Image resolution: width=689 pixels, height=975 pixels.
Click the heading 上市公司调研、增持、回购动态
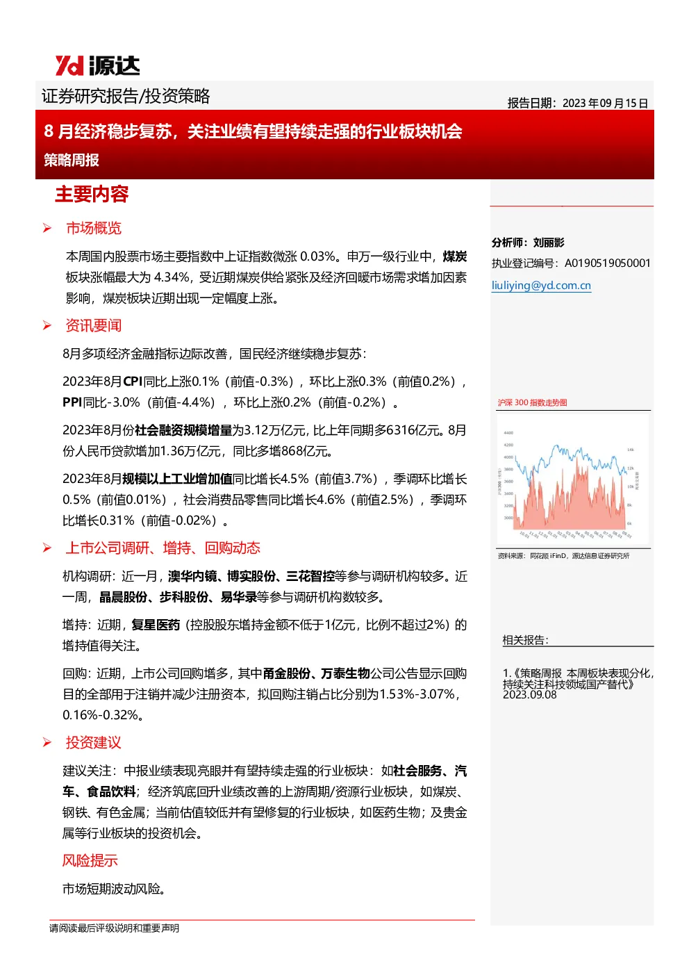[163, 548]
